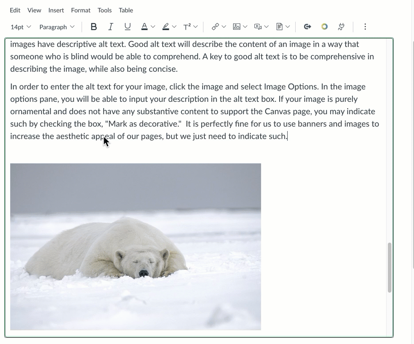Click the curved right-arrow toolbar icon
This screenshot has width=414, height=344.
(307, 27)
